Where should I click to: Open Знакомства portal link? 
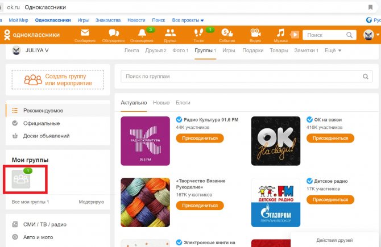tap(108, 20)
